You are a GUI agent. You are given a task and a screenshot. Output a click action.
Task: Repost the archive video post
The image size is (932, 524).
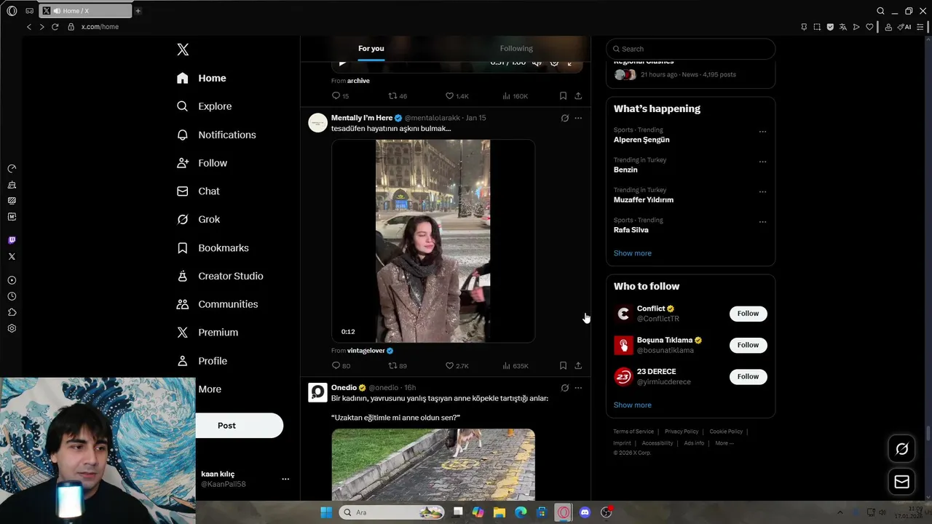click(398, 95)
